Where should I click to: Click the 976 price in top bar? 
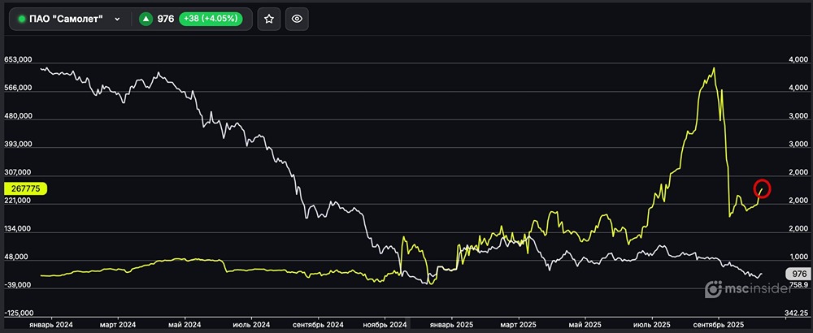pyautogui.click(x=166, y=19)
